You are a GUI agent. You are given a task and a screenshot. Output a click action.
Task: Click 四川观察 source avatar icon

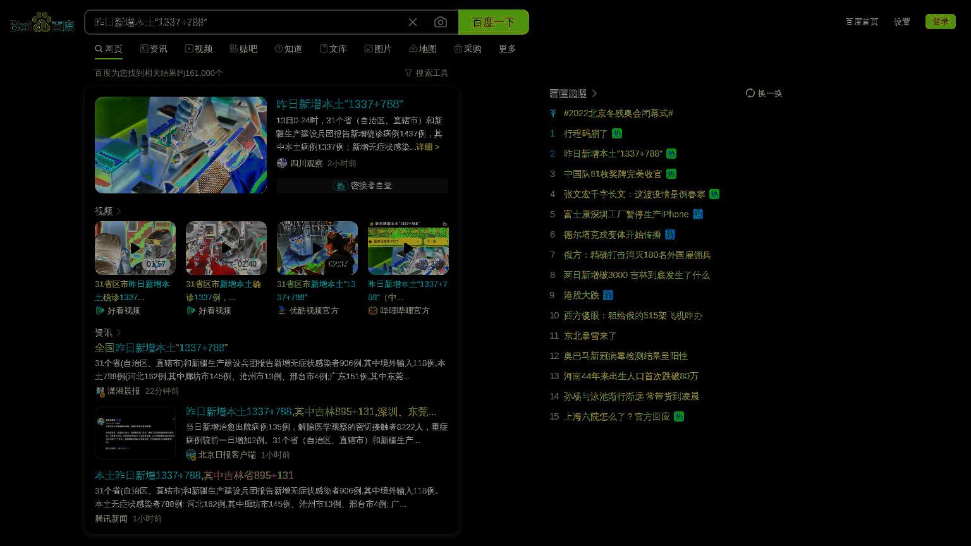tap(282, 163)
